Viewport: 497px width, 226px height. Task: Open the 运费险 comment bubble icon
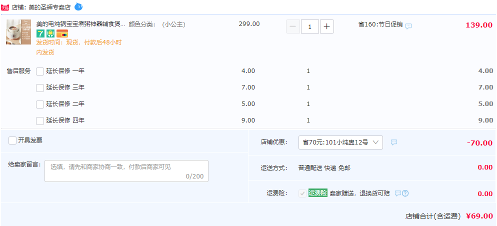coord(398,193)
